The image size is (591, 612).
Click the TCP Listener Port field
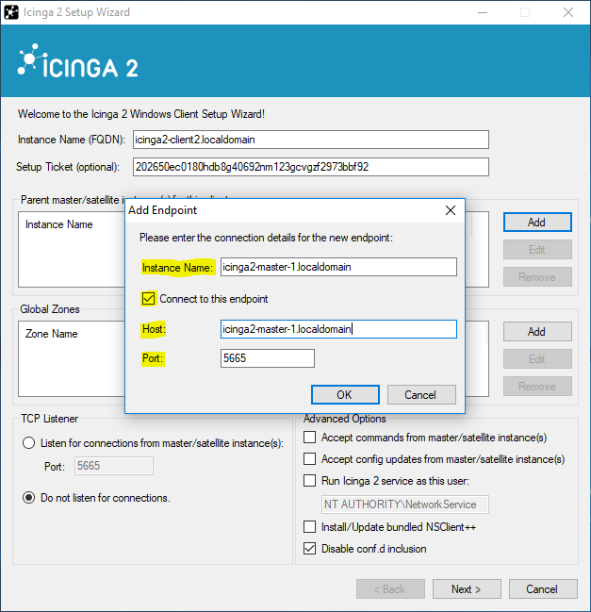[114, 466]
